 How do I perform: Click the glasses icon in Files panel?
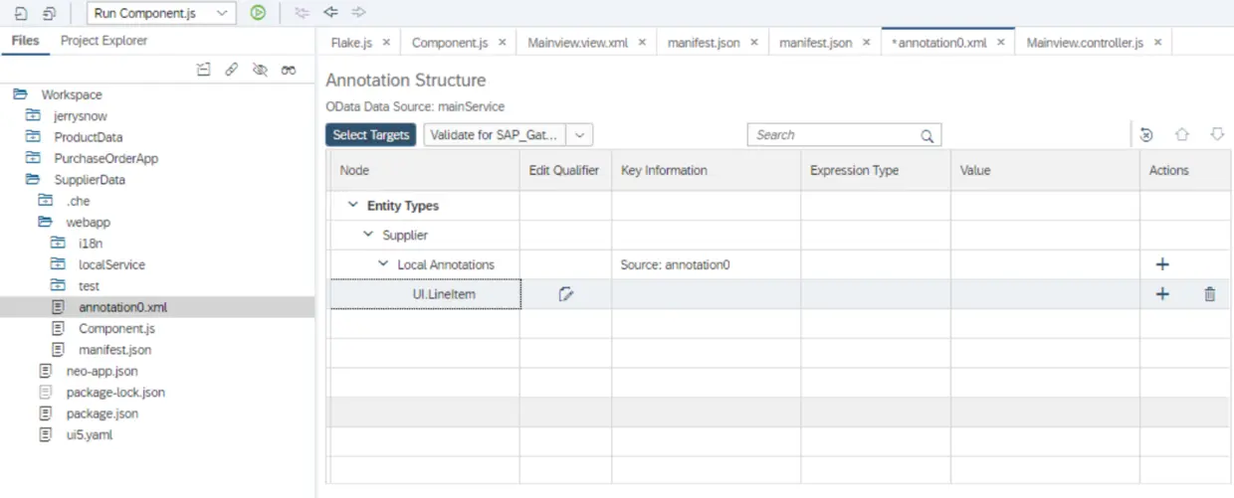[x=289, y=70]
